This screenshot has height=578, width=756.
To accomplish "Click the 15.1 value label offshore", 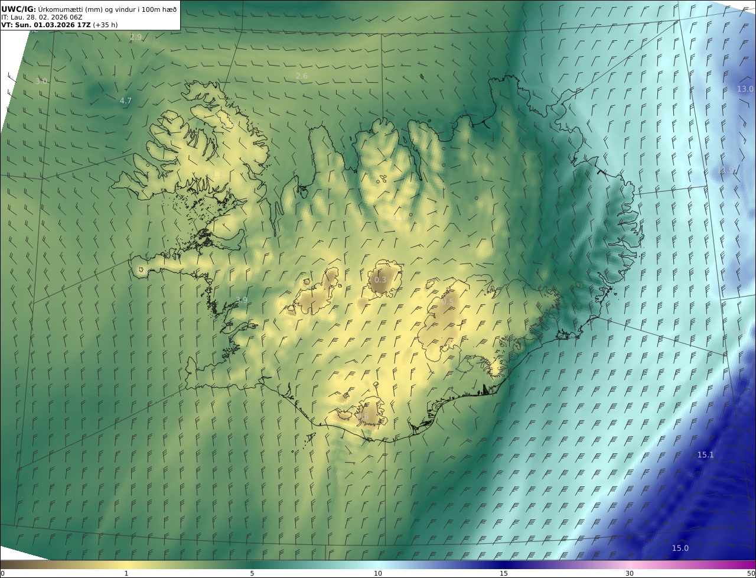I will 706,454.
